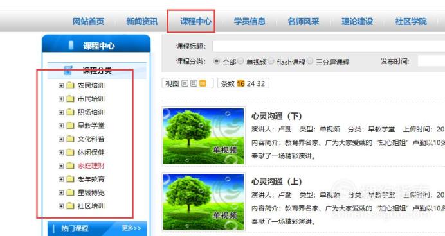This screenshot has width=445, height=236.
Task: Go to 新闻资讯 navigation tab
Action: pyautogui.click(x=142, y=22)
